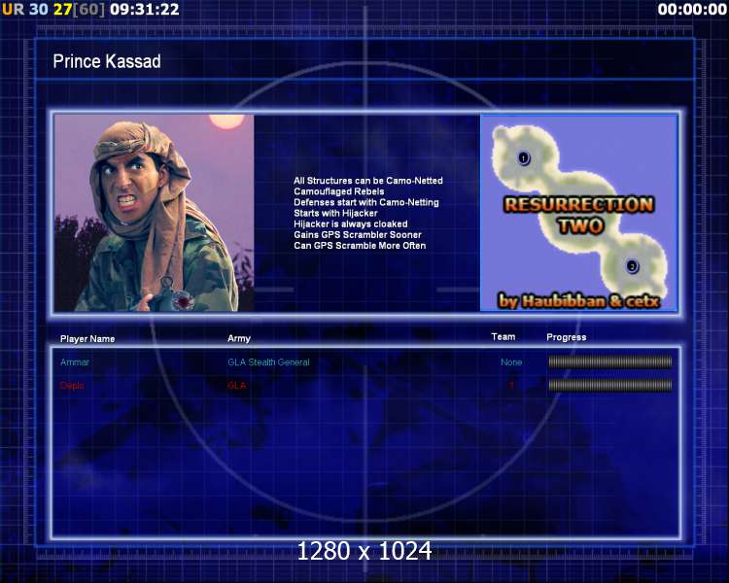Screen dimensions: 729x583
Task: Click the Prince Kassad portrait image
Action: click(154, 213)
